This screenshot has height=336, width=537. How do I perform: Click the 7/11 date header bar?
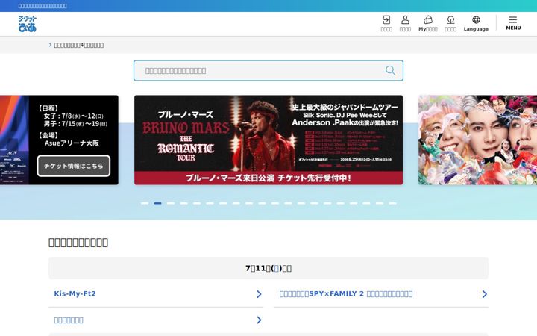(x=268, y=268)
